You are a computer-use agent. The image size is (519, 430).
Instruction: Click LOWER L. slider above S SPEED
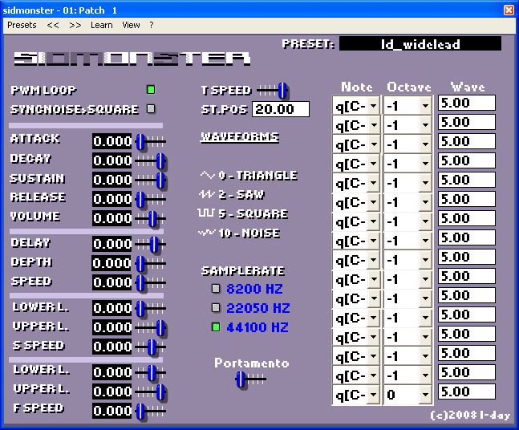(150, 309)
